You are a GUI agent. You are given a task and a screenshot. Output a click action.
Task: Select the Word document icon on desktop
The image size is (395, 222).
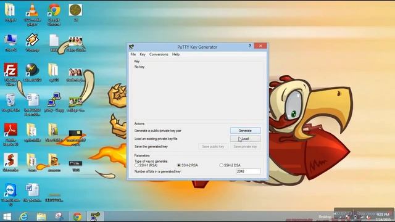click(32, 192)
